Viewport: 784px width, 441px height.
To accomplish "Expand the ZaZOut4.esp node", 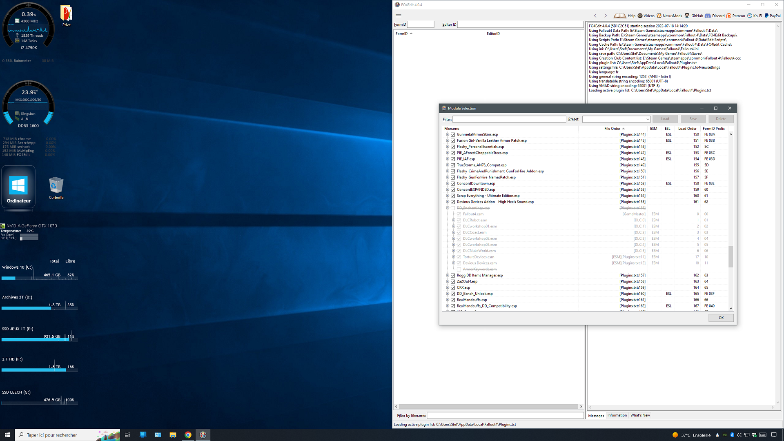I will tap(448, 281).
